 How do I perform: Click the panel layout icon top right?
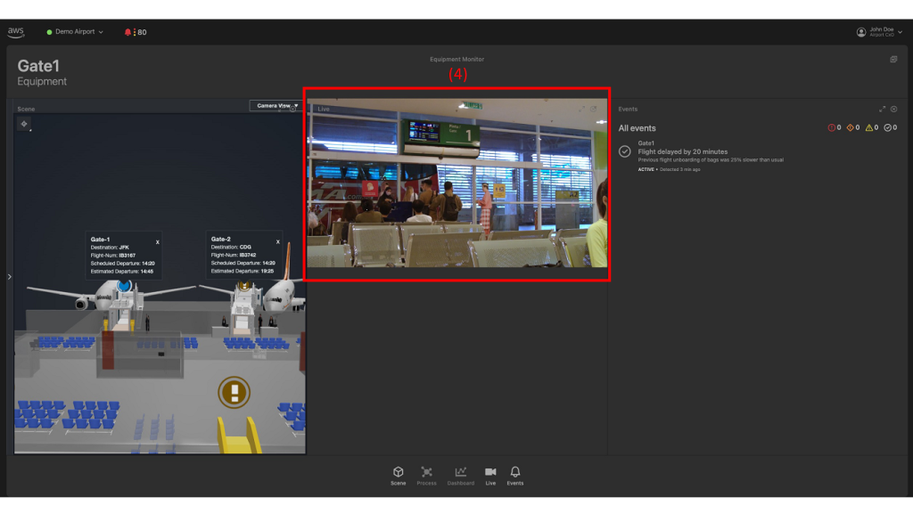(x=893, y=58)
